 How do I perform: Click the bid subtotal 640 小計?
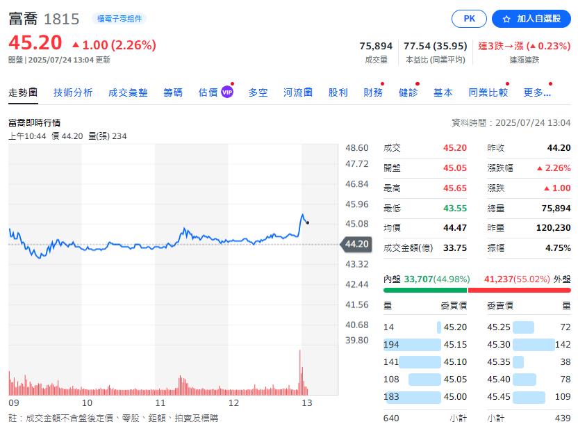click(x=425, y=418)
